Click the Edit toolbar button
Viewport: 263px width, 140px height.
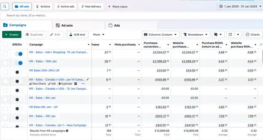click(55, 34)
